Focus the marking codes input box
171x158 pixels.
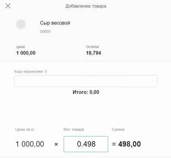pos(86,81)
